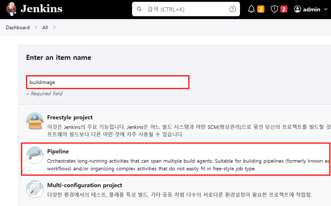Screen dimensions: 331x206
Task: Go to Dashboard breadcrumb
Action: [18, 27]
